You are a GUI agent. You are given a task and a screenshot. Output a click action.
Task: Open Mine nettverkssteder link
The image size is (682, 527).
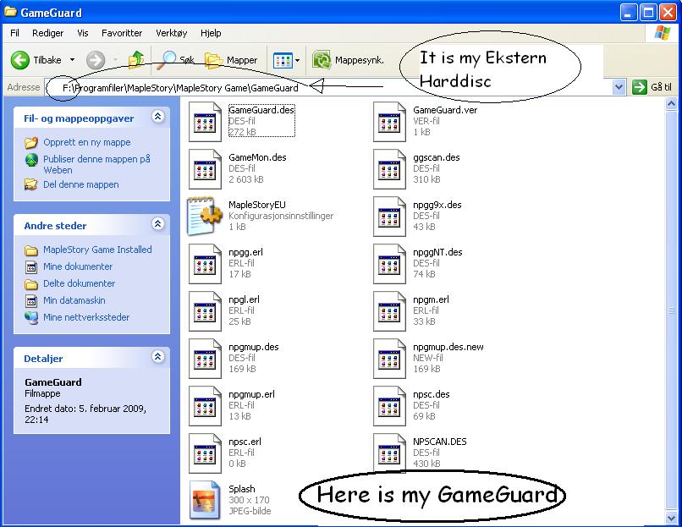pos(86,317)
